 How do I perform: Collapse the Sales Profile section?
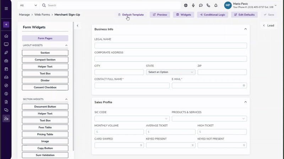(x=245, y=102)
